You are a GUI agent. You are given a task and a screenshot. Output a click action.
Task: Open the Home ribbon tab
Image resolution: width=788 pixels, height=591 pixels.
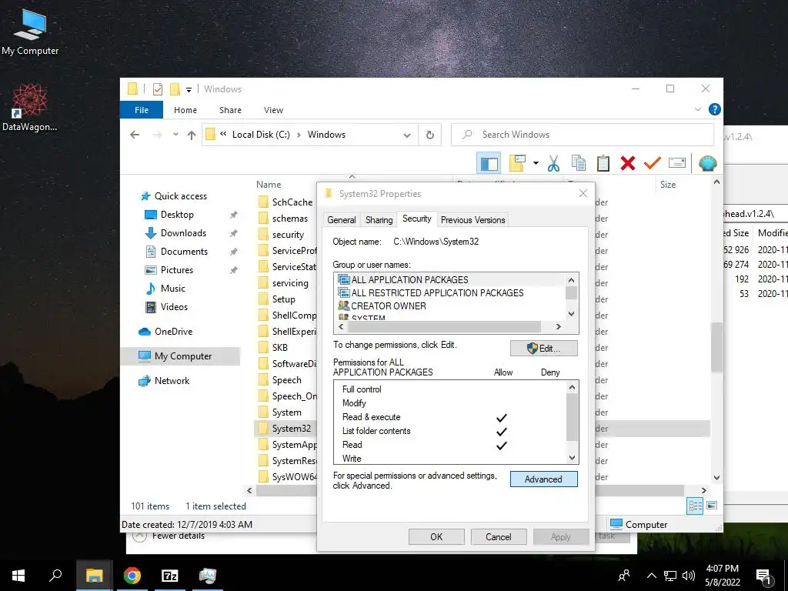[x=185, y=110]
